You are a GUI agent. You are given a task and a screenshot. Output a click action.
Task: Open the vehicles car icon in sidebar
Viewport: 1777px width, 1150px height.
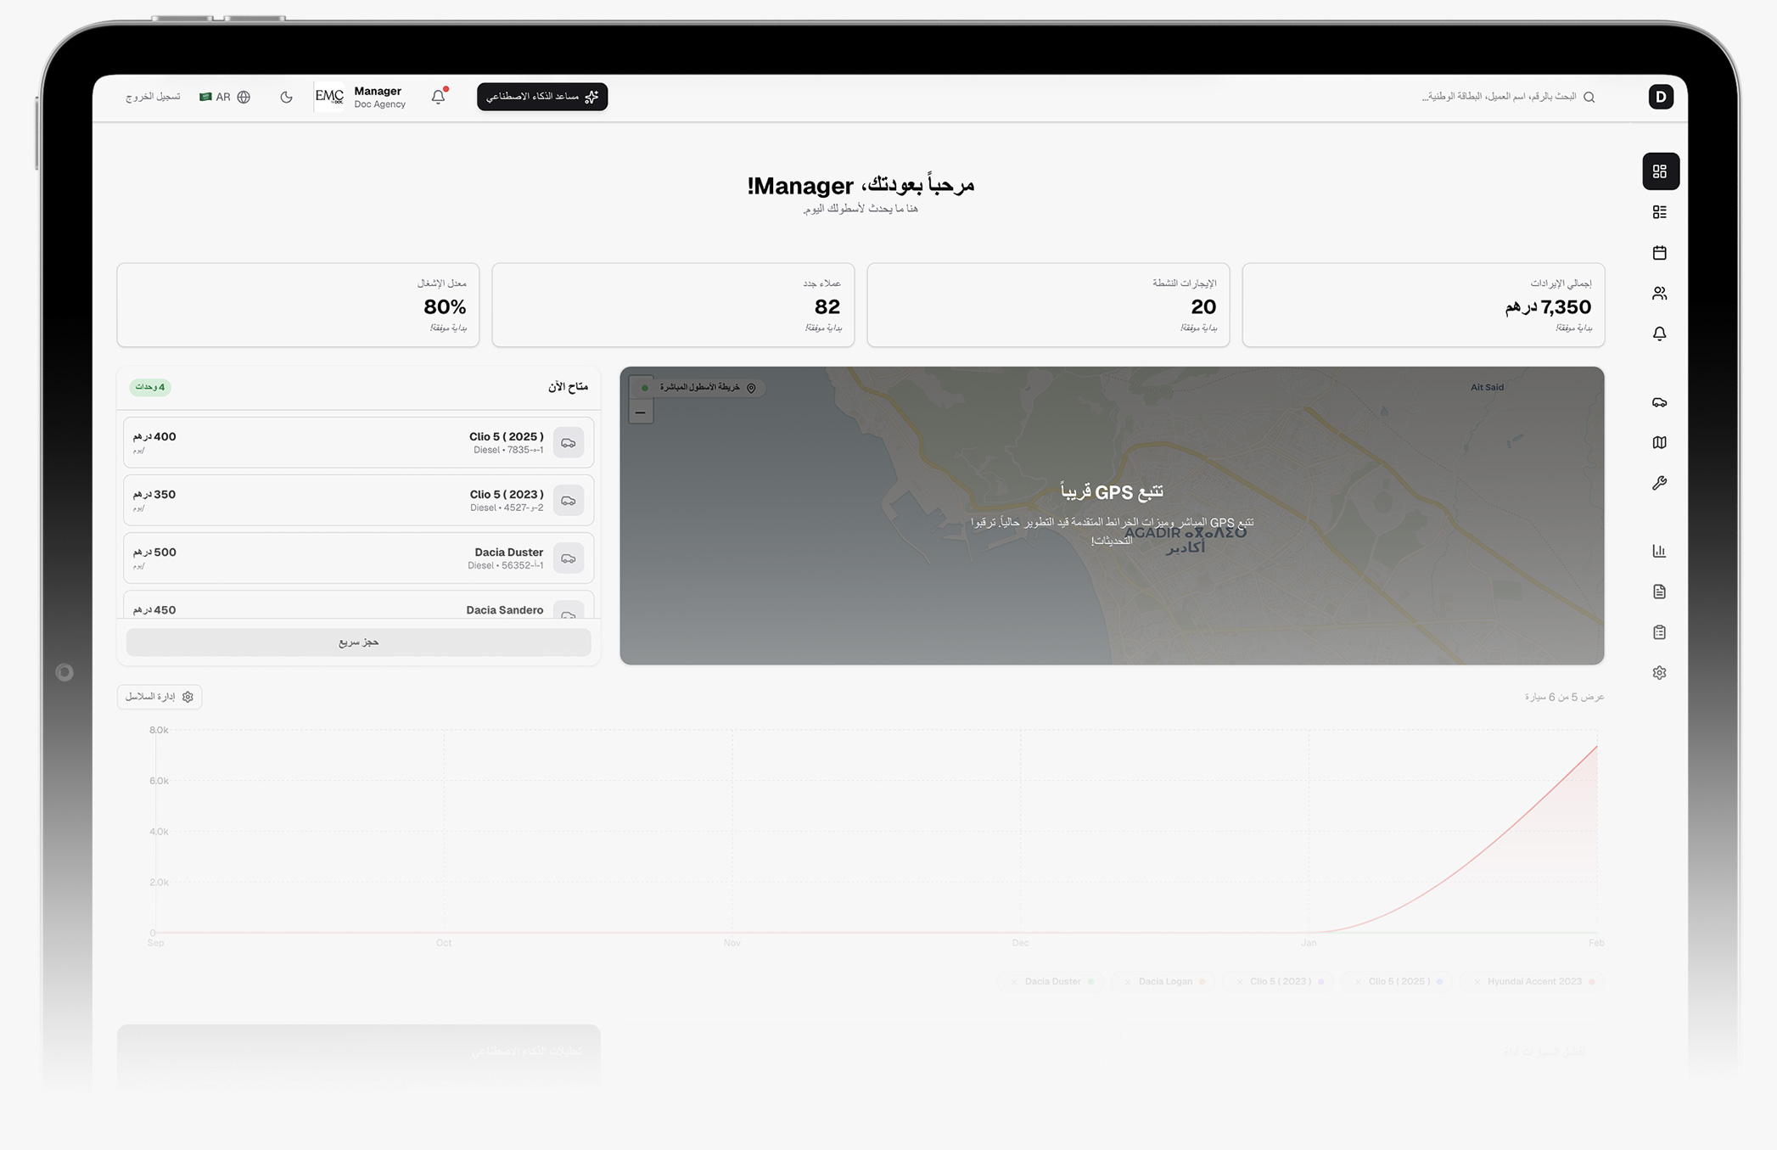point(1659,402)
